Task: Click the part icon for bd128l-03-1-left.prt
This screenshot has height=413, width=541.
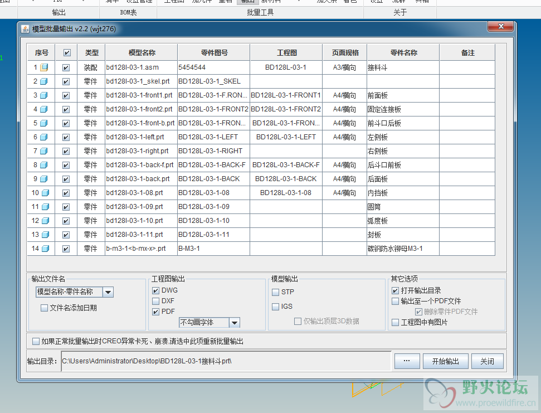Action: tap(44, 137)
